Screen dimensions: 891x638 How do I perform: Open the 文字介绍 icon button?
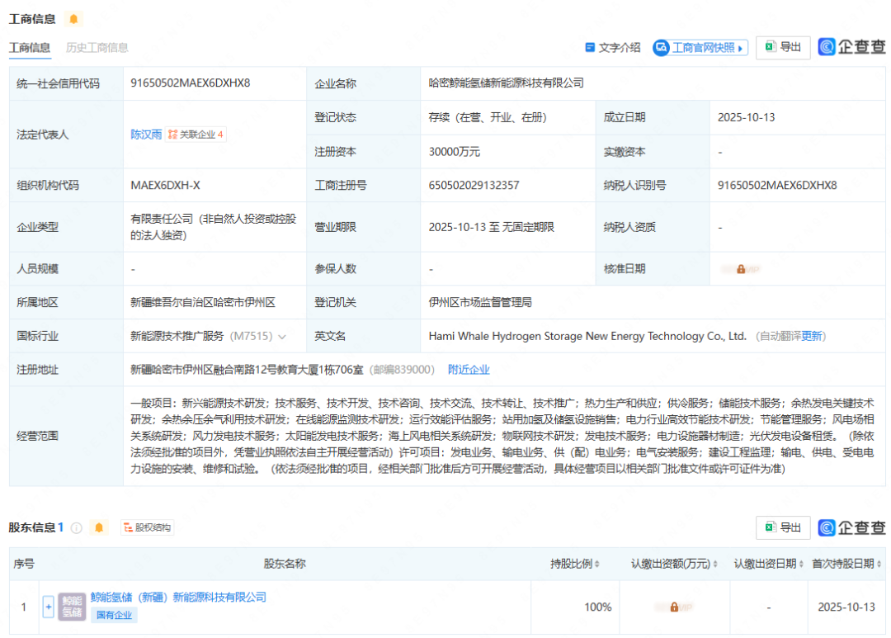click(x=589, y=47)
